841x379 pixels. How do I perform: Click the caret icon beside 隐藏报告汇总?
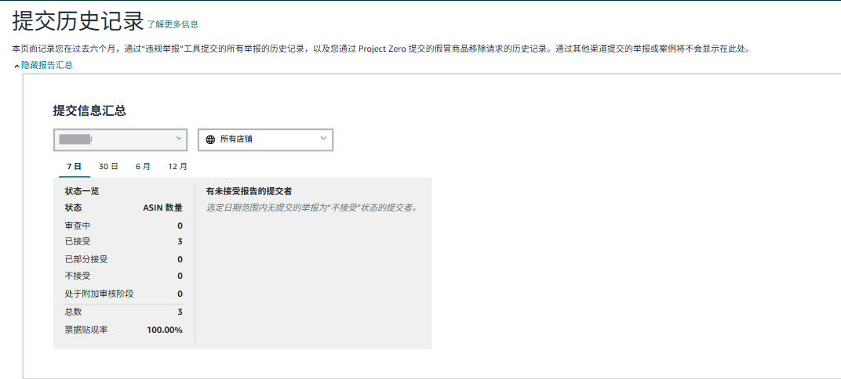(16, 67)
